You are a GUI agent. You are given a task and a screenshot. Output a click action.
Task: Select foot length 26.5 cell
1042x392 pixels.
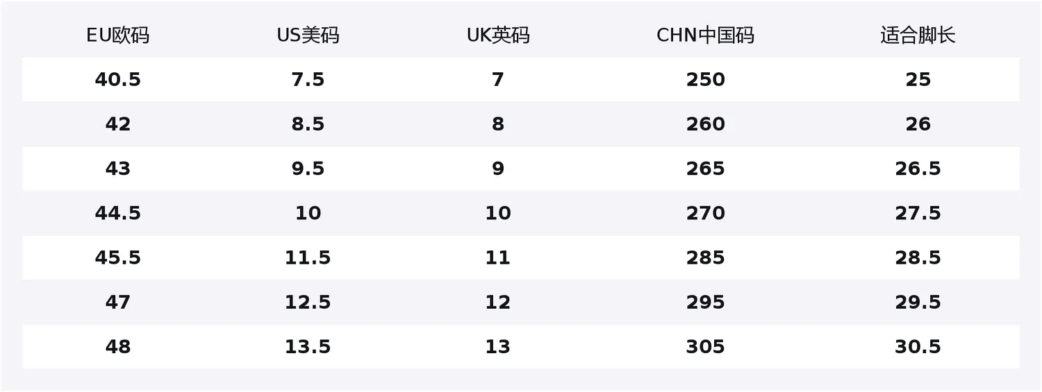918,169
